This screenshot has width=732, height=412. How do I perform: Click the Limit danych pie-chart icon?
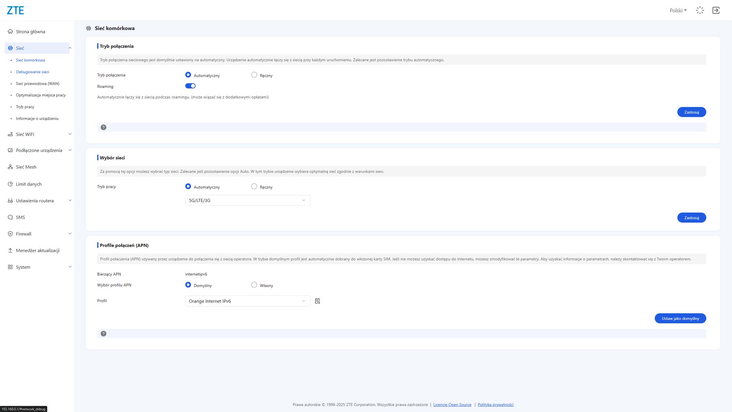[10, 184]
